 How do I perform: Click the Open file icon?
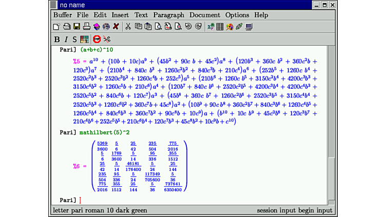pyautogui.click(x=66, y=27)
